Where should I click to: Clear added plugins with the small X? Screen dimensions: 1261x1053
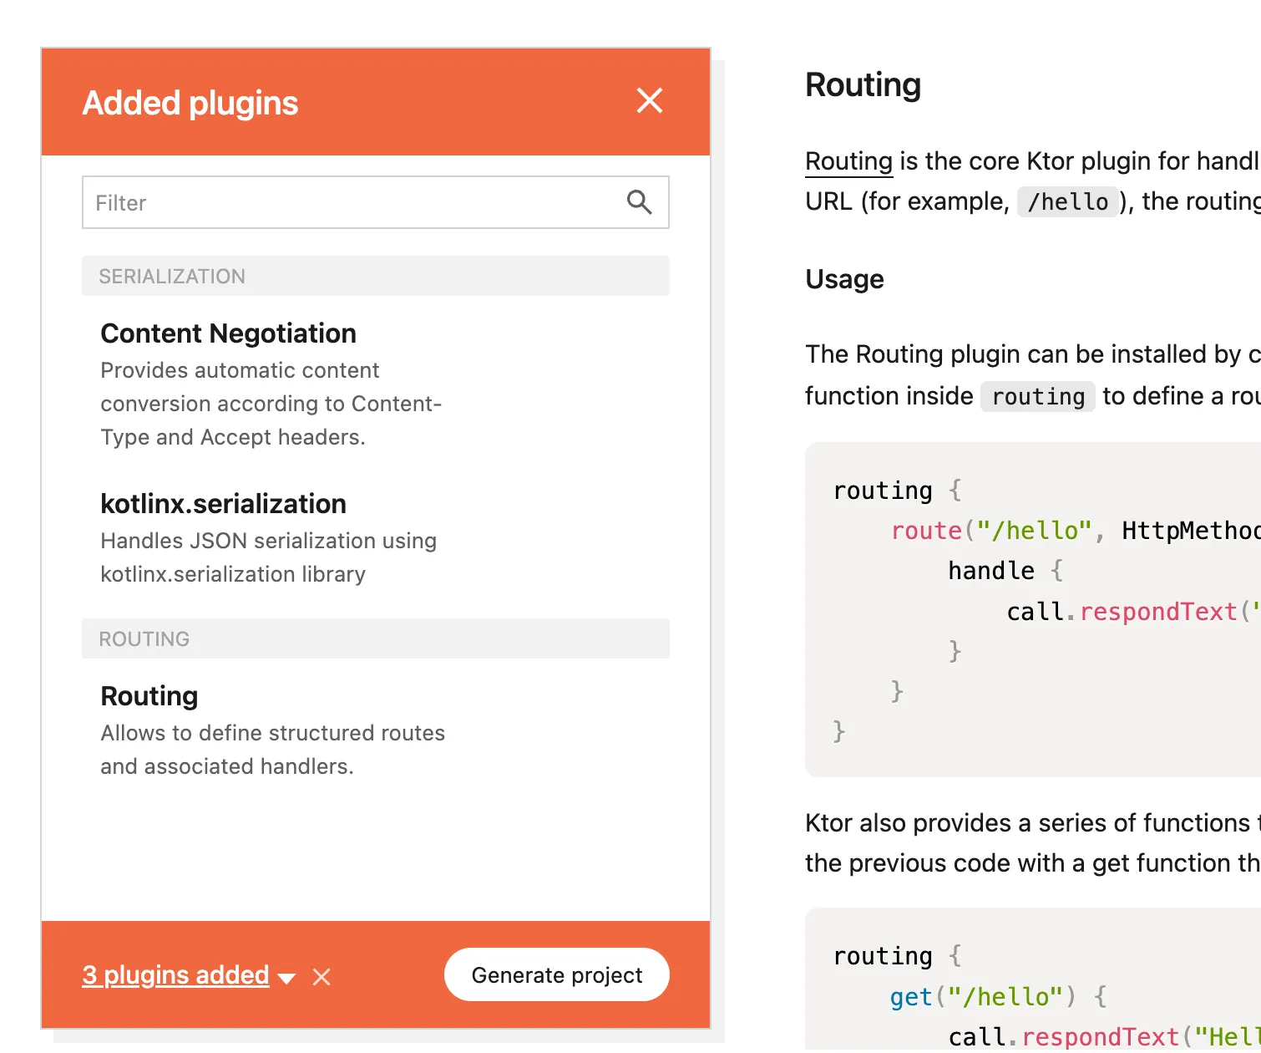click(322, 977)
